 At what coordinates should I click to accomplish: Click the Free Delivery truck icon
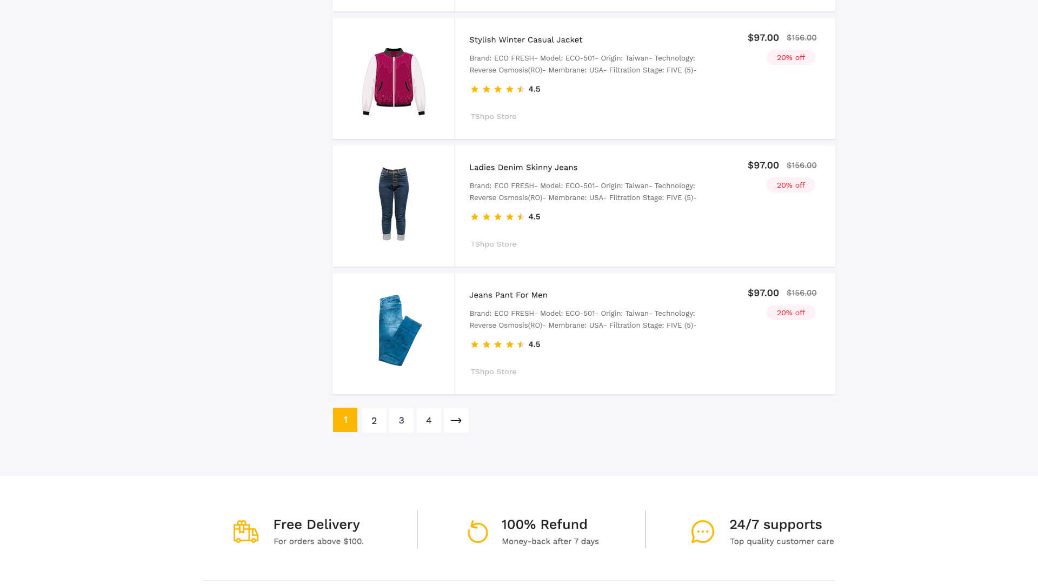(x=245, y=532)
